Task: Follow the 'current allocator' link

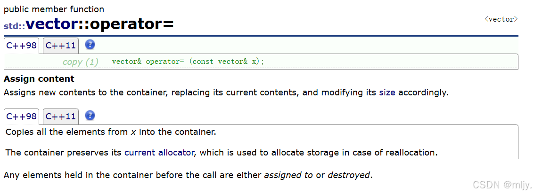Action: click(159, 153)
